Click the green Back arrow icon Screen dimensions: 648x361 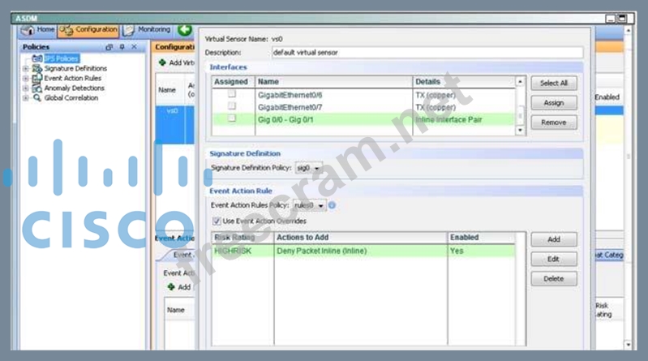pyautogui.click(x=184, y=30)
